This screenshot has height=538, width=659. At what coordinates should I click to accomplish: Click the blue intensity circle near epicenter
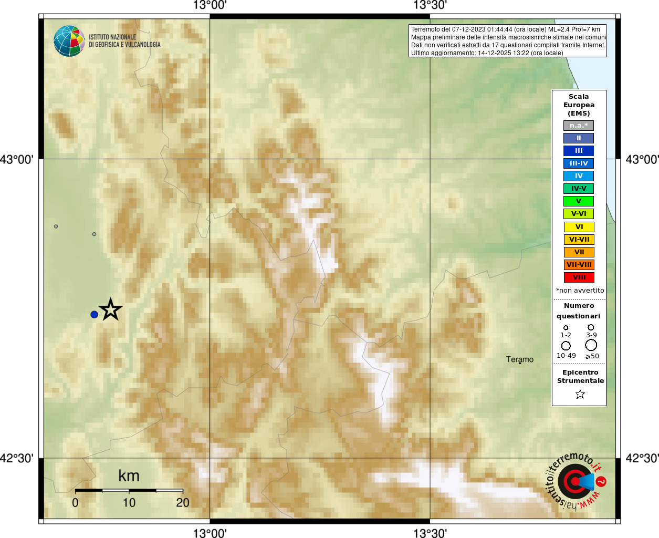[94, 314]
